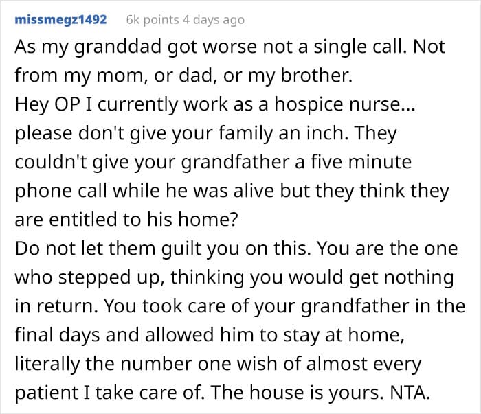Open missmegz1492's user profile
Image resolution: width=481 pixels, height=414 pixels.
tap(60, 20)
